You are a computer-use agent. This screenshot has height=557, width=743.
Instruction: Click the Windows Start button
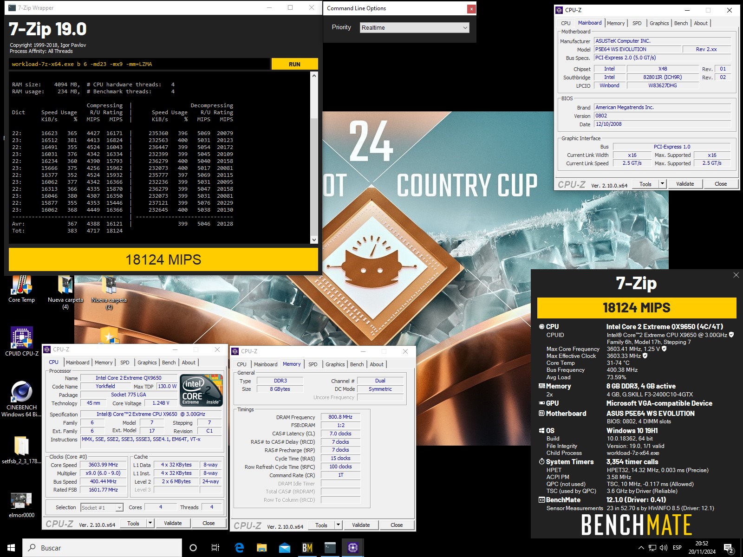click(x=11, y=548)
